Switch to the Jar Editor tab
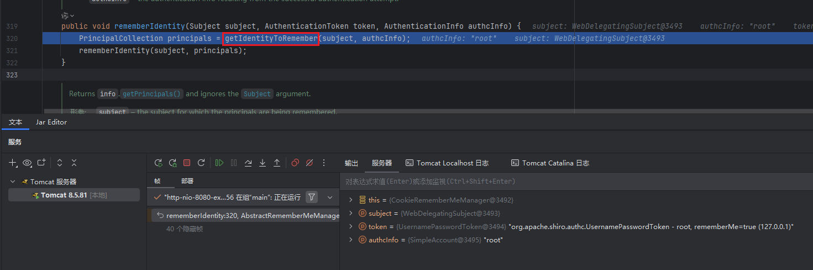813x270 pixels. tap(51, 122)
